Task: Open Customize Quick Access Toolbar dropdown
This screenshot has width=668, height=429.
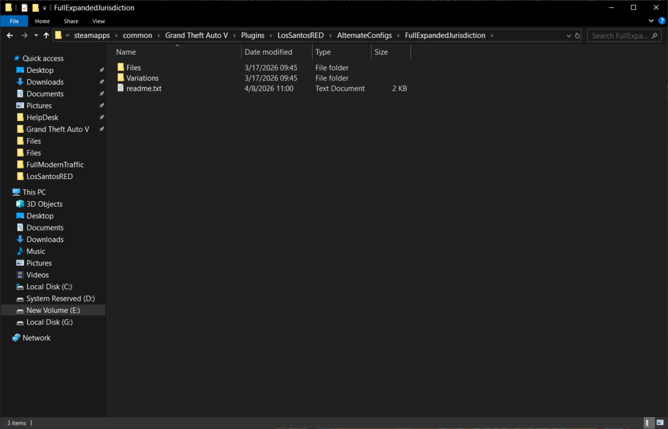Action: pyautogui.click(x=44, y=8)
